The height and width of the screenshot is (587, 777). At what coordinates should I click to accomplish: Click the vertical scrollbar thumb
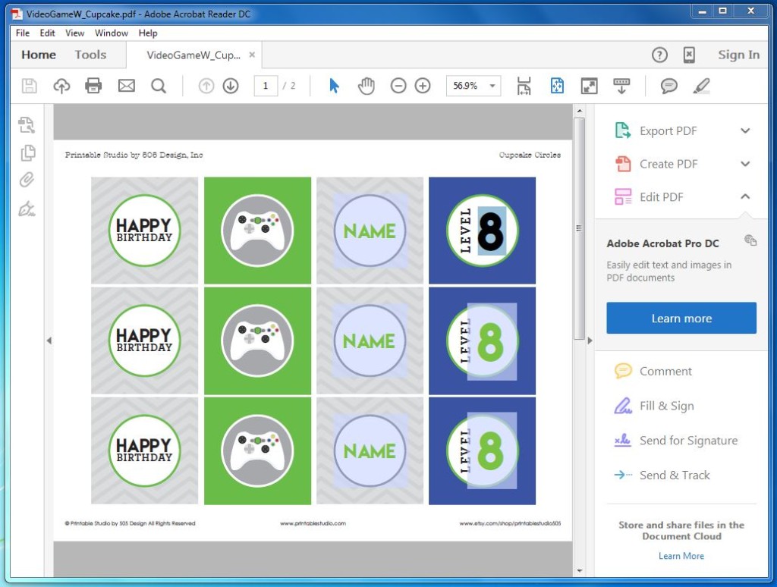579,228
